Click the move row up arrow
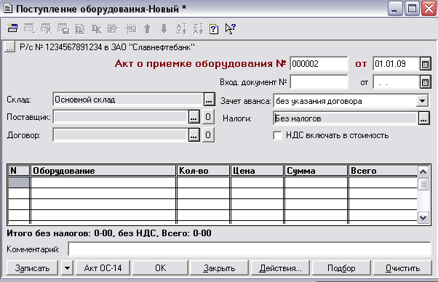 tap(148, 29)
